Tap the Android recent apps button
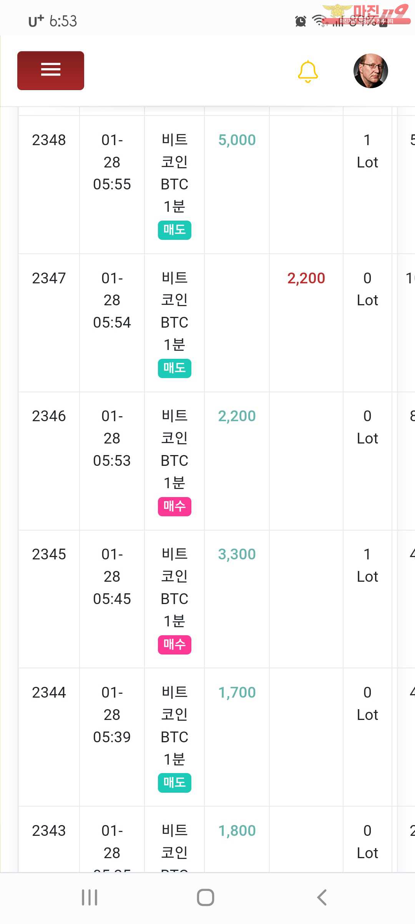The height and width of the screenshot is (924, 415). (x=90, y=897)
